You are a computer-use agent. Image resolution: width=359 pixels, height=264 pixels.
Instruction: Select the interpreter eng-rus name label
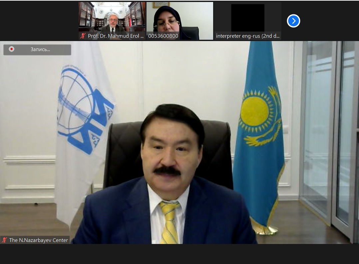coord(248,36)
